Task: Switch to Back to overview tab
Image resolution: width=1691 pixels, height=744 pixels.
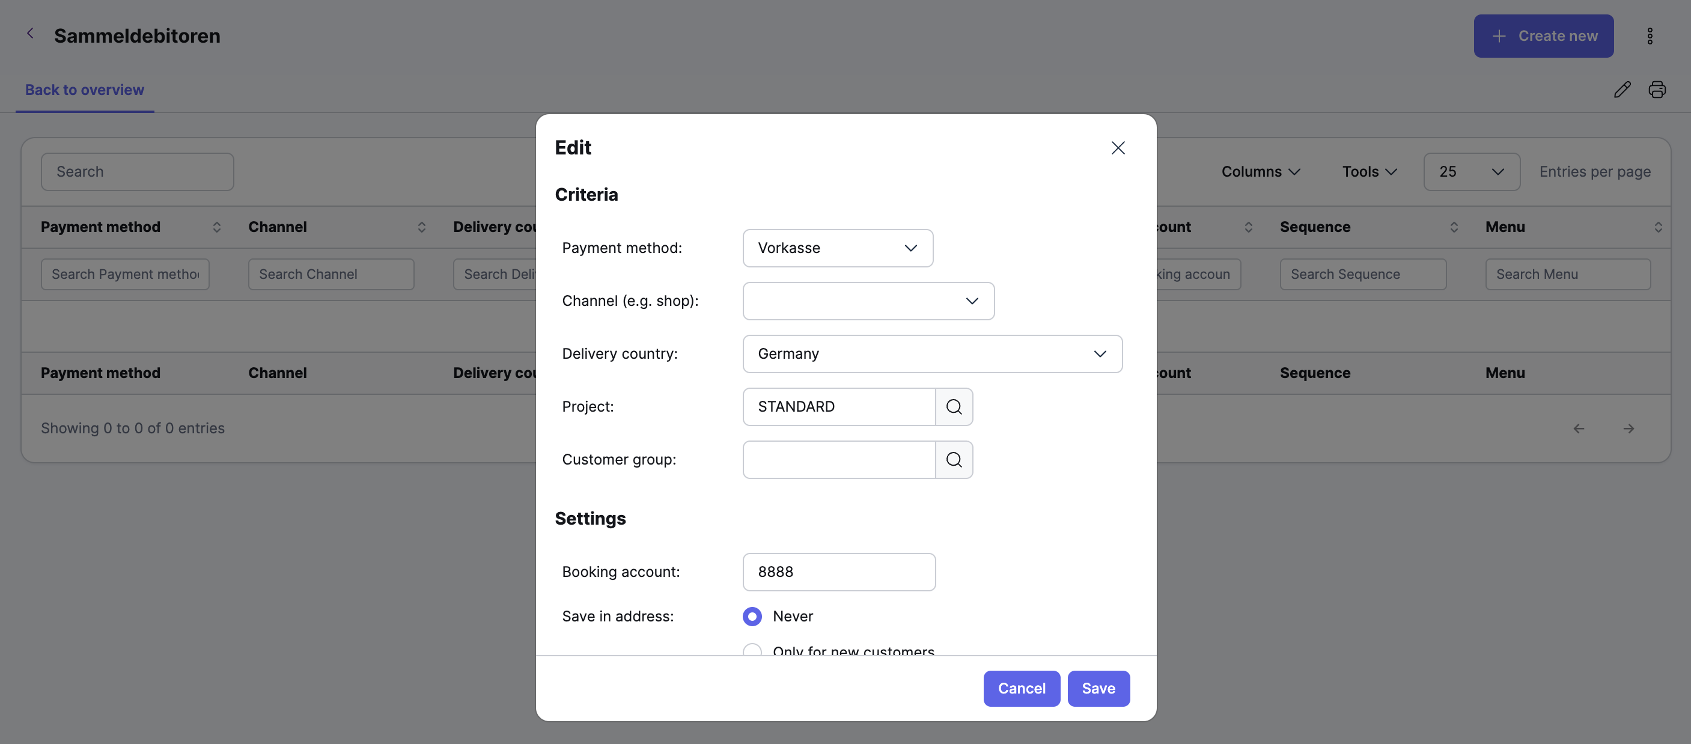Action: tap(85, 90)
